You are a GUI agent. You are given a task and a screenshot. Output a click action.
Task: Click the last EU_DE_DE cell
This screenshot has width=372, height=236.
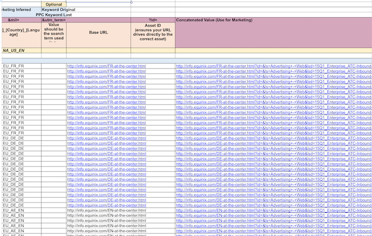[x=21, y=205]
